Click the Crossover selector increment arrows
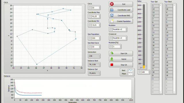This screenshot has width=184, height=103. (x=111, y=38)
